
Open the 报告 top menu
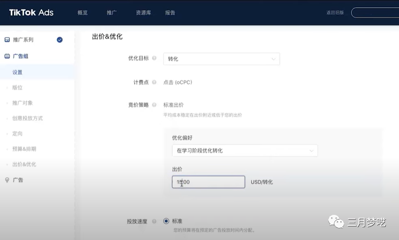[170, 13]
